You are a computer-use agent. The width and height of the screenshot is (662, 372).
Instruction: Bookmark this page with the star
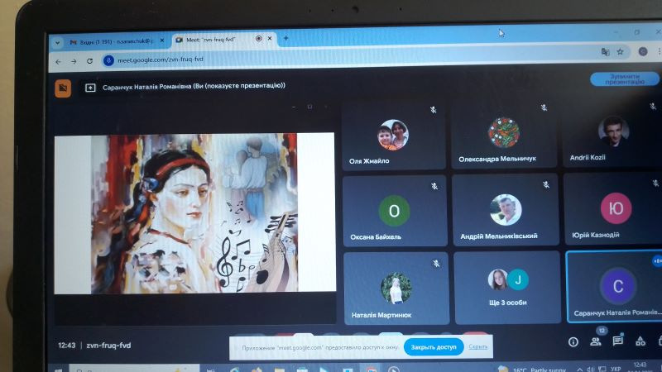[620, 51]
